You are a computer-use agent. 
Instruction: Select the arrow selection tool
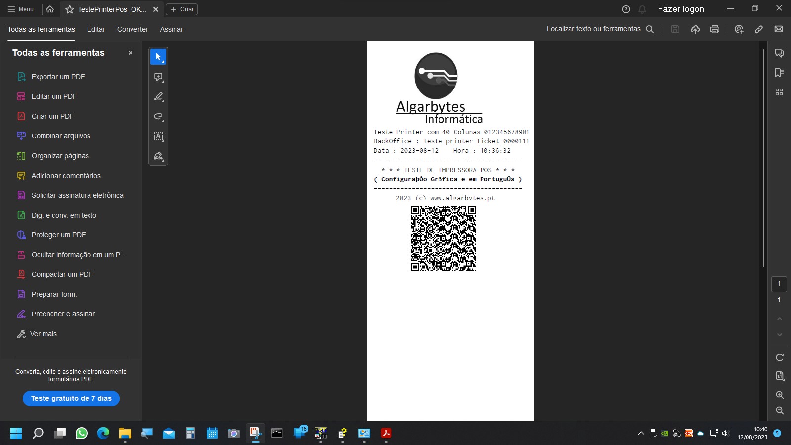tap(158, 57)
